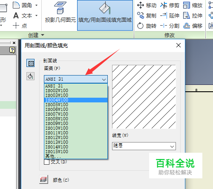Select the 偏移 offset tool

tap(193, 26)
